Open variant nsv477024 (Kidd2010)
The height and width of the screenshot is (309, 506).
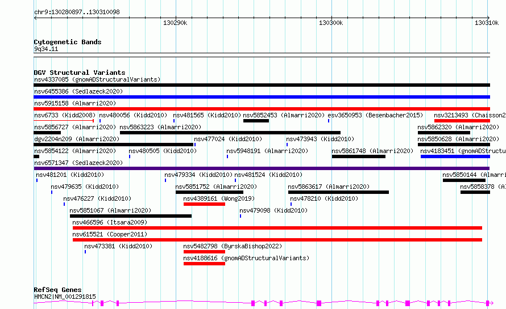coord(228,139)
